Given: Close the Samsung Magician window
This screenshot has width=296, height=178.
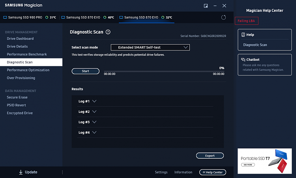Looking at the screenshot, I should [x=224, y=6].
